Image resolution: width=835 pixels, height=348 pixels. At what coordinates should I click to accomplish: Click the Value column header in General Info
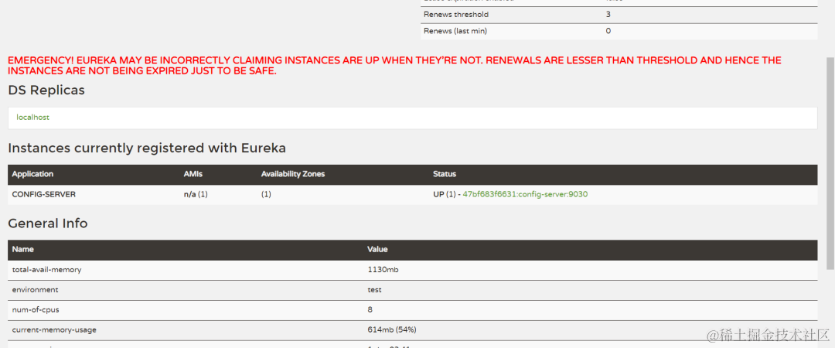click(x=377, y=249)
